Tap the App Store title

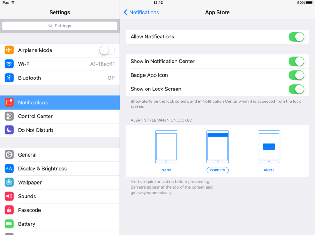point(217,12)
